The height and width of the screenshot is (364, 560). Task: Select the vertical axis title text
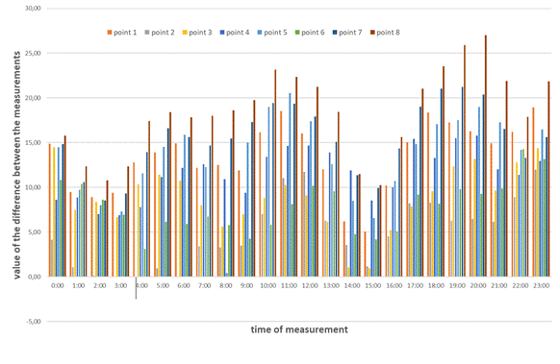click(x=16, y=164)
